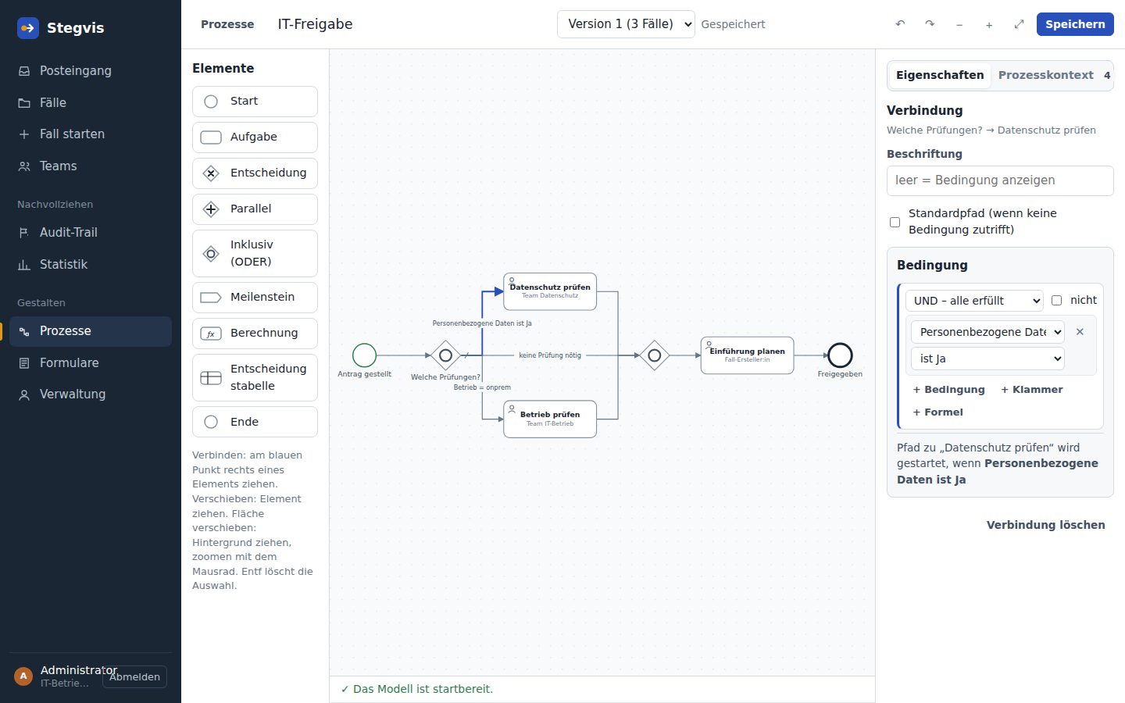Viewport: 1125px width, 703px height.
Task: Open the UND – alle erfüllt dropdown
Action: [974, 301]
